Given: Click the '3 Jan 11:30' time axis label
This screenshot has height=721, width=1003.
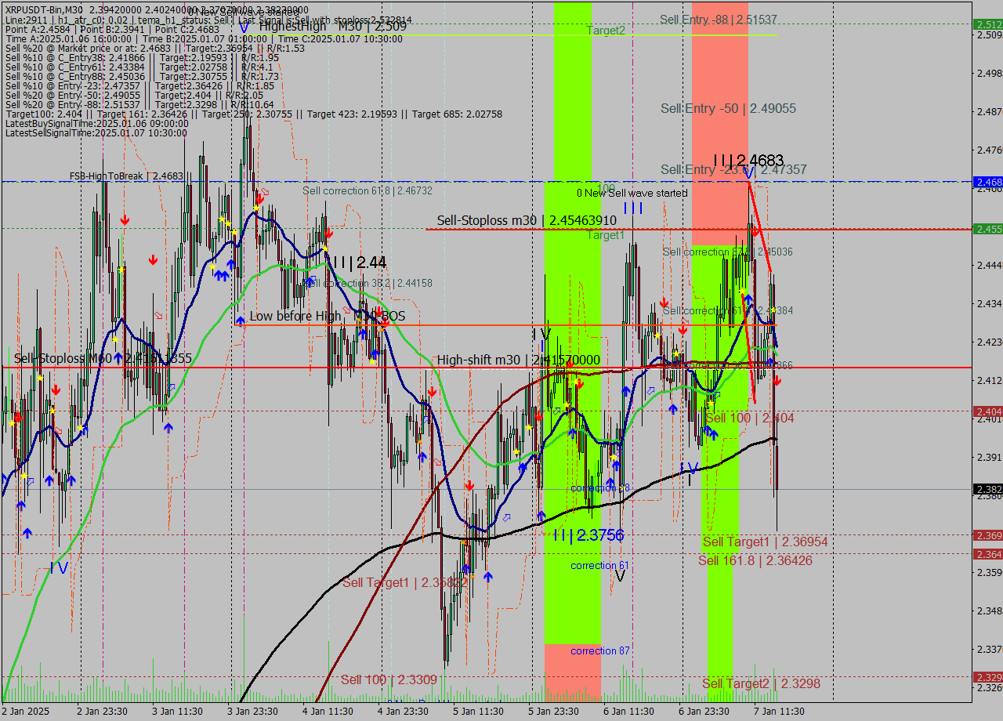Looking at the screenshot, I should coord(178,712).
